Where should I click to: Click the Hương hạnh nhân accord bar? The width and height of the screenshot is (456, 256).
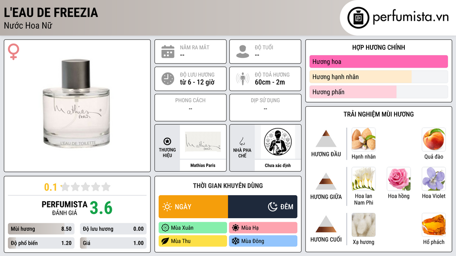coord(379,76)
